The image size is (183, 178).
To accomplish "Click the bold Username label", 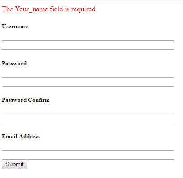I will (15, 27).
